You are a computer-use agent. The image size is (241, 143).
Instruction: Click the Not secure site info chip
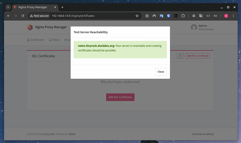(x=39, y=16)
